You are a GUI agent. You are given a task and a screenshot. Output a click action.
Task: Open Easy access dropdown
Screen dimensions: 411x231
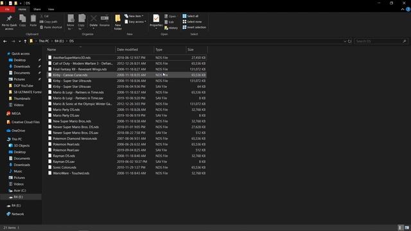pos(136,22)
